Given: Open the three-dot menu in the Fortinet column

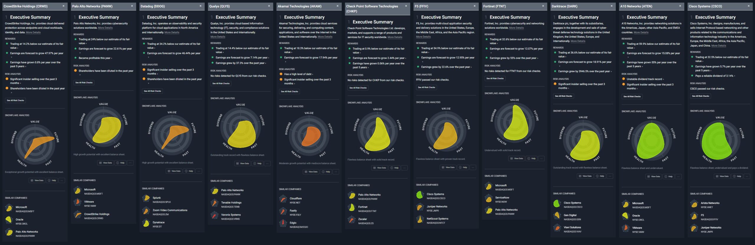Looking at the screenshot, I should tap(541, 158).
